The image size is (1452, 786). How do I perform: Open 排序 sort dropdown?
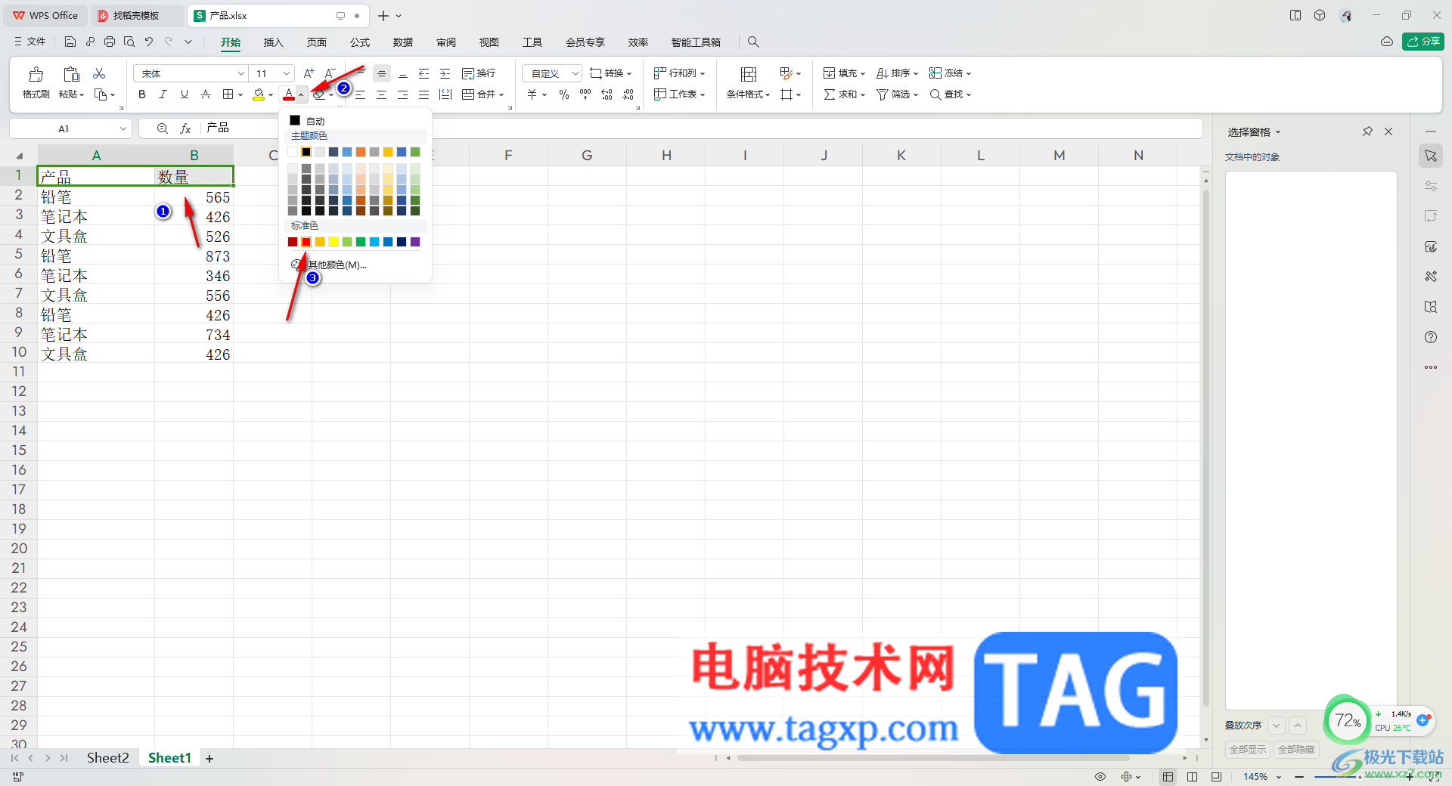coord(897,73)
